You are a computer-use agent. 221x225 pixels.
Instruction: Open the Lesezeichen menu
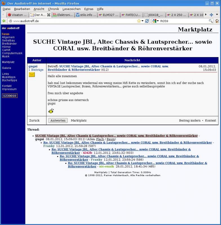click(x=72, y=9)
